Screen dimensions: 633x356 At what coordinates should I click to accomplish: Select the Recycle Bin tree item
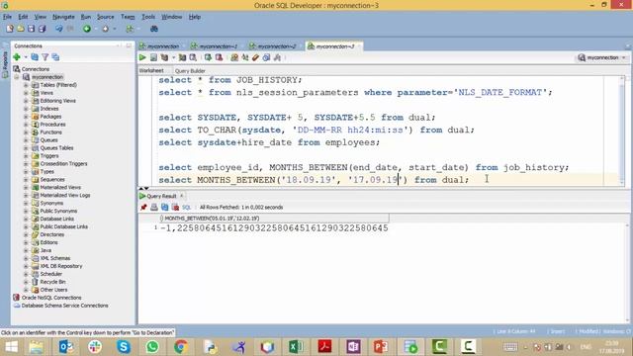[x=52, y=282]
